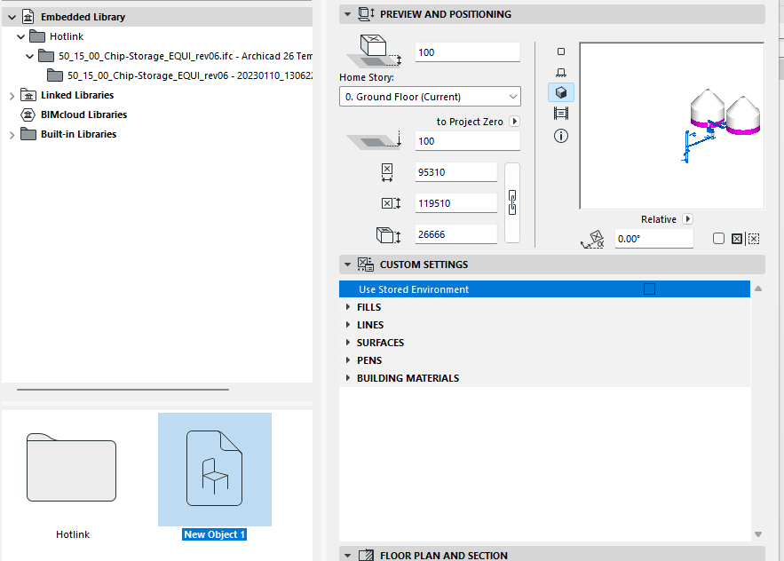The height and width of the screenshot is (561, 784).
Task: Open the object information icon
Action: point(561,136)
